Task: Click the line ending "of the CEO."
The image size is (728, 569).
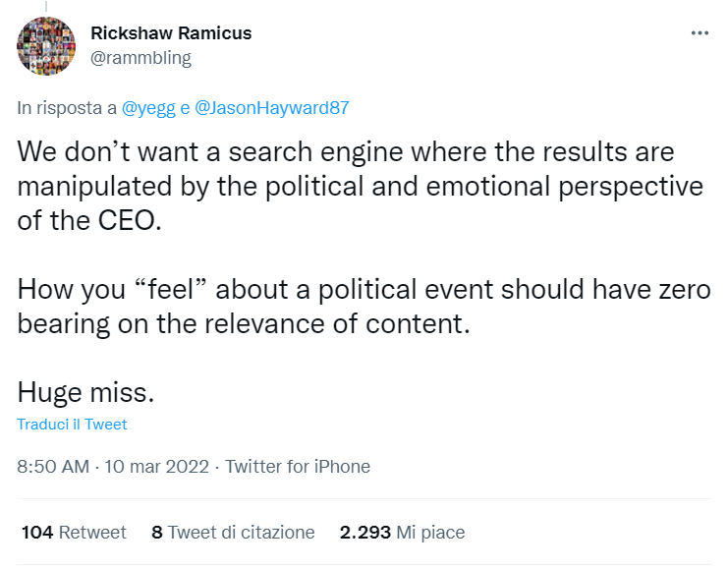Action: click(88, 221)
